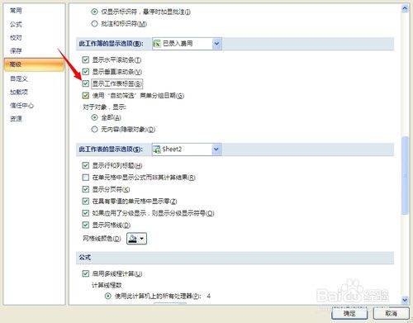
Task: Select 使用此计算机上的所有处理器(P) radio
Action: coord(108,297)
